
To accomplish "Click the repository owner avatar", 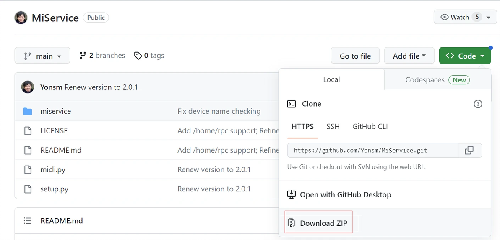I will click(x=21, y=18).
